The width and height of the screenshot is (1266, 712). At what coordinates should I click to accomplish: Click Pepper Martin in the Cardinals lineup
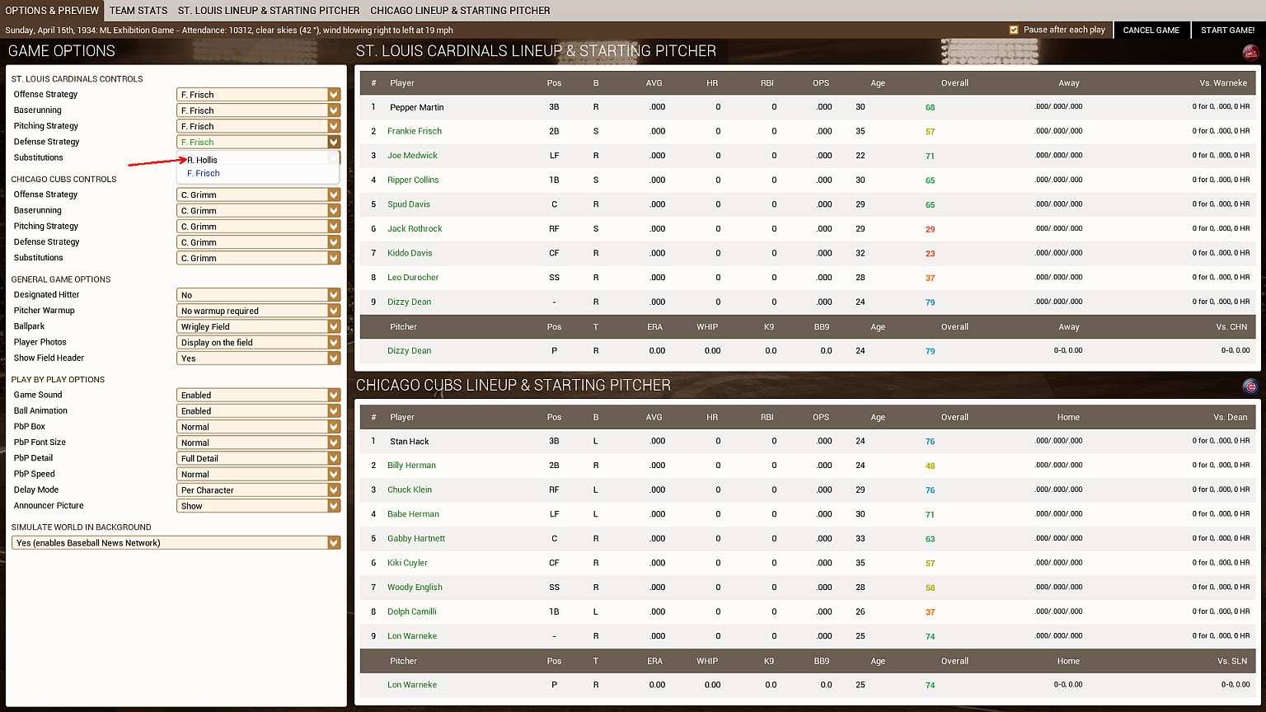417,107
